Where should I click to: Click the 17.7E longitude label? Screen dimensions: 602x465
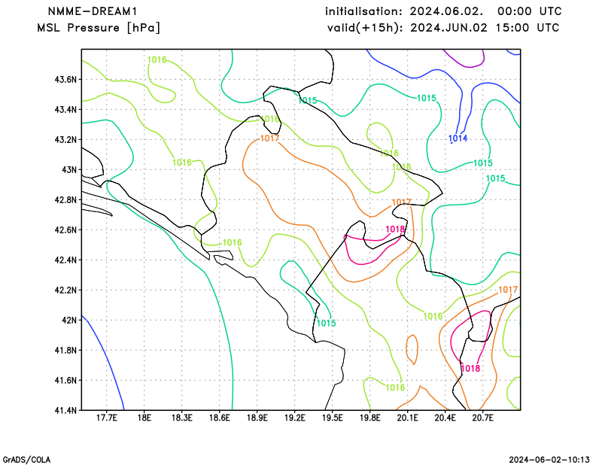[106, 418]
